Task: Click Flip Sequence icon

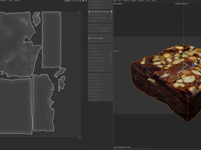Action: coord(90,90)
